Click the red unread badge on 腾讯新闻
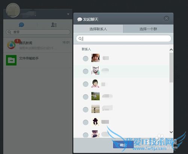Image resolution: width=188 pixels, height=154 pixels. pos(17,41)
